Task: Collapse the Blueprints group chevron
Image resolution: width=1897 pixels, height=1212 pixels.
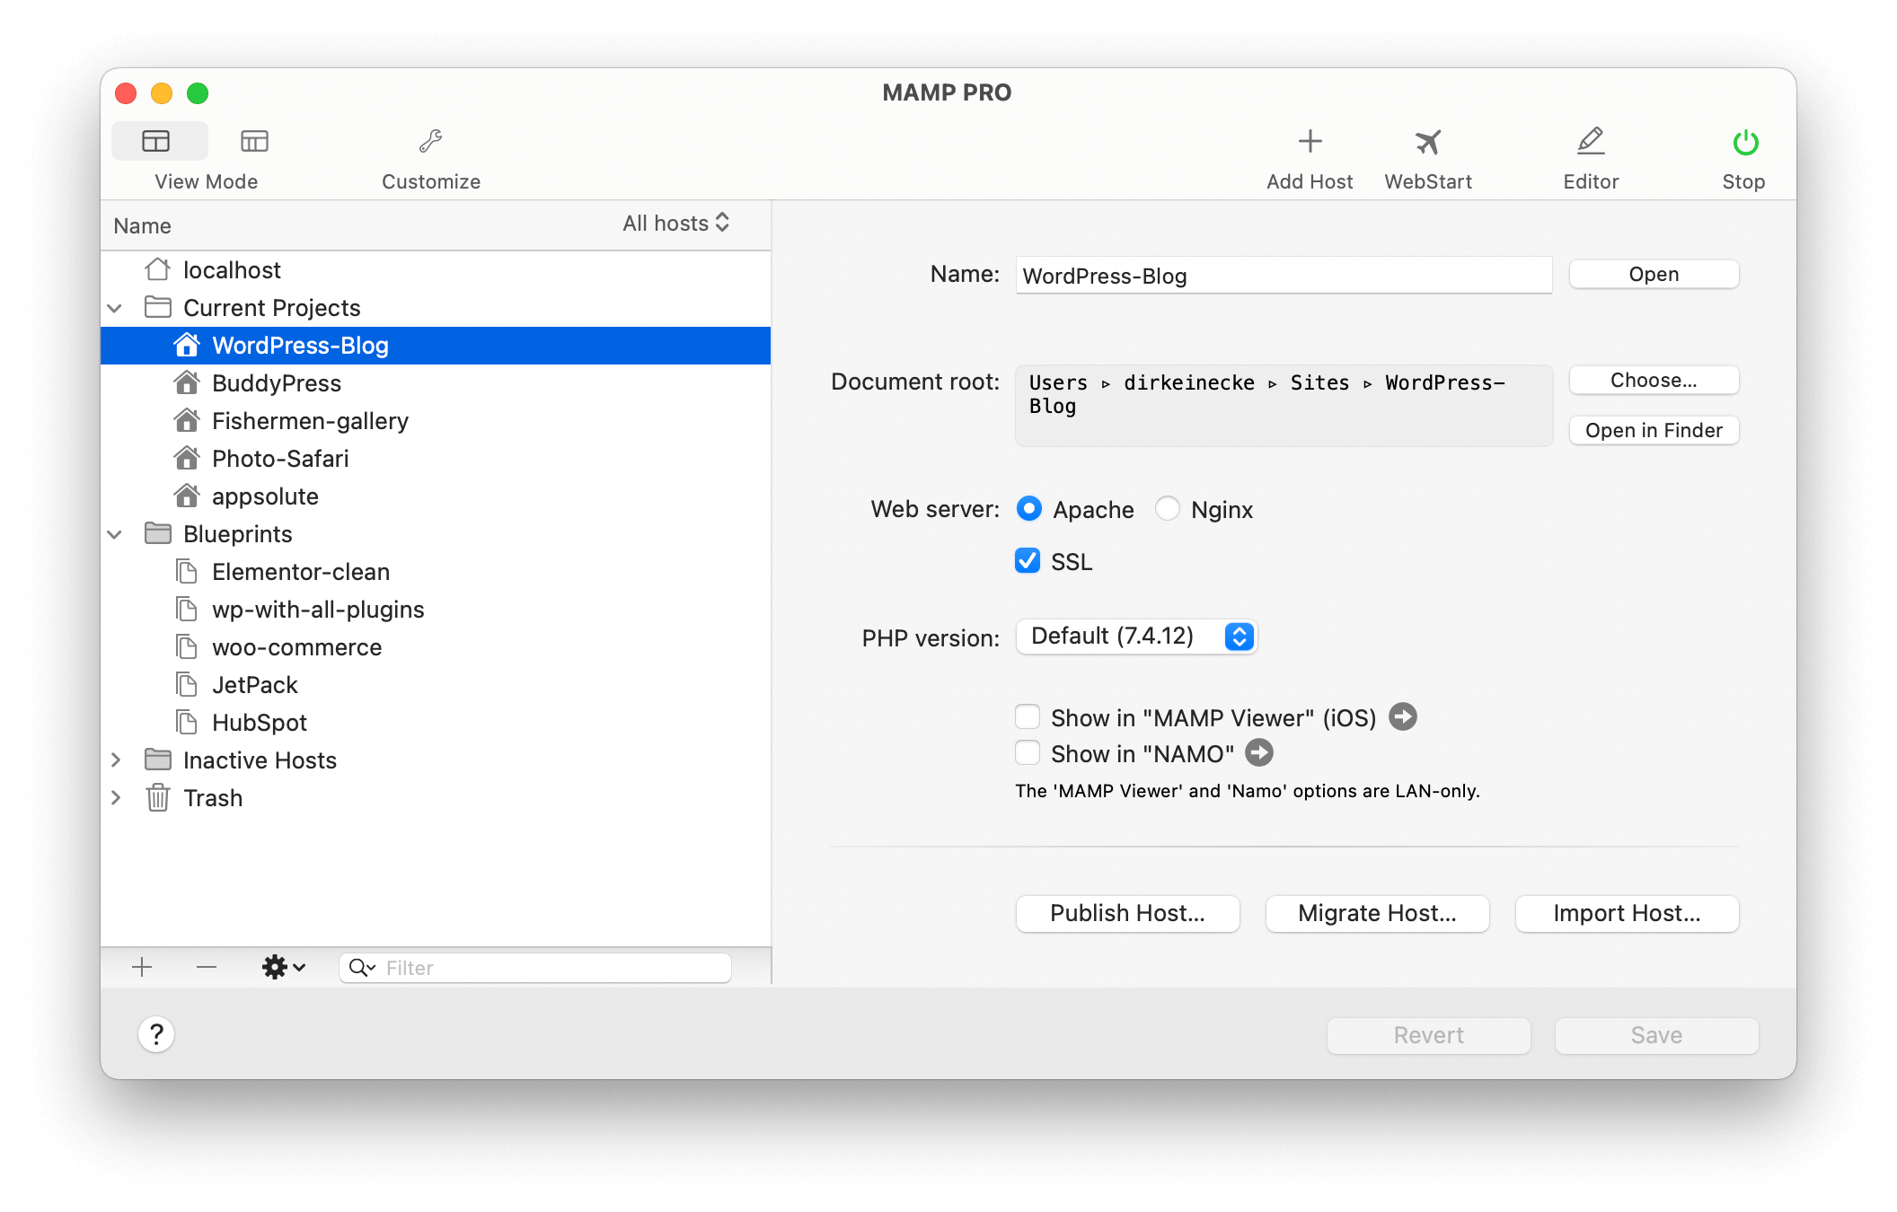Action: point(115,534)
